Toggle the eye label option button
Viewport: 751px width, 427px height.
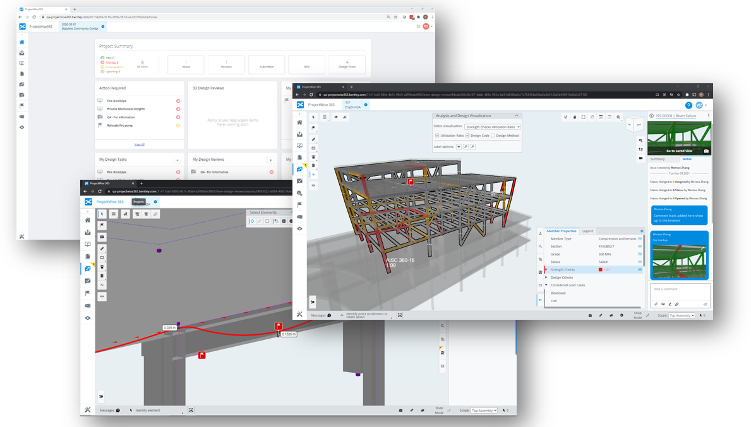point(459,147)
